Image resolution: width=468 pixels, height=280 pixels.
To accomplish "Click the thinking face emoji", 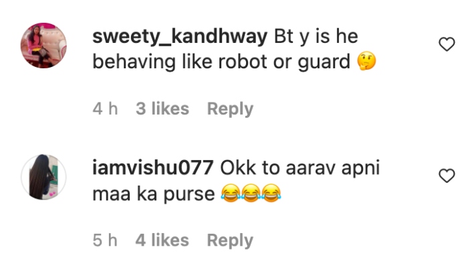I will 366,61.
